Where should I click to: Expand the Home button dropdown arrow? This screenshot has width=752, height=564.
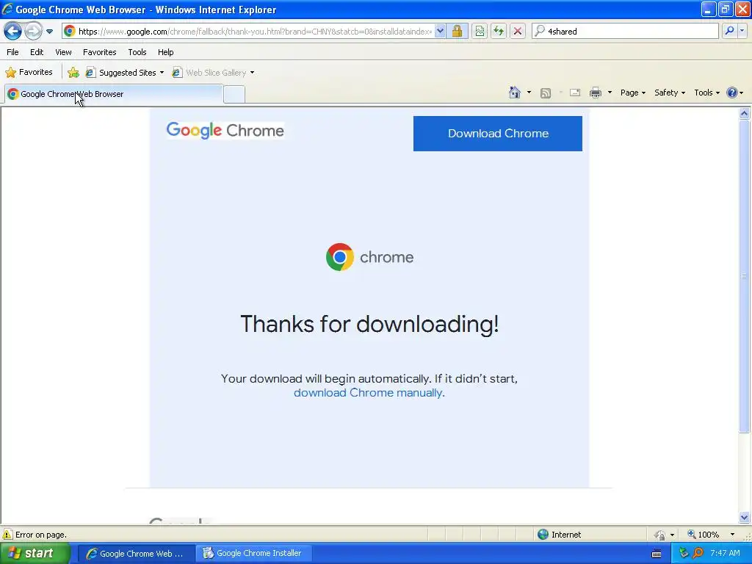click(529, 93)
